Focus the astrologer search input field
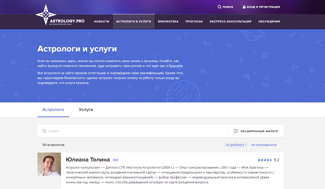325x189 pixels. (x=135, y=131)
